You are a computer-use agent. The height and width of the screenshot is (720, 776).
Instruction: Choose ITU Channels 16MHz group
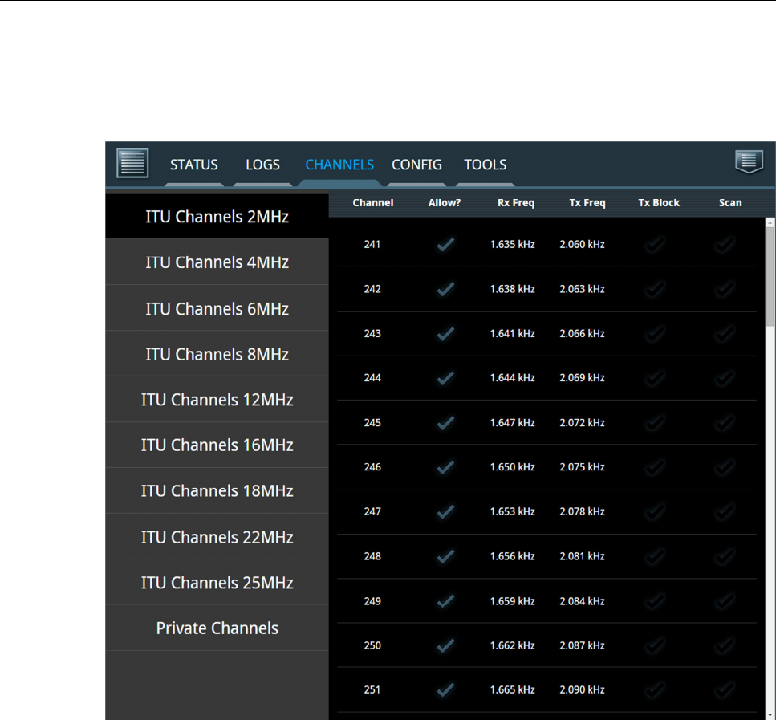[x=217, y=445]
